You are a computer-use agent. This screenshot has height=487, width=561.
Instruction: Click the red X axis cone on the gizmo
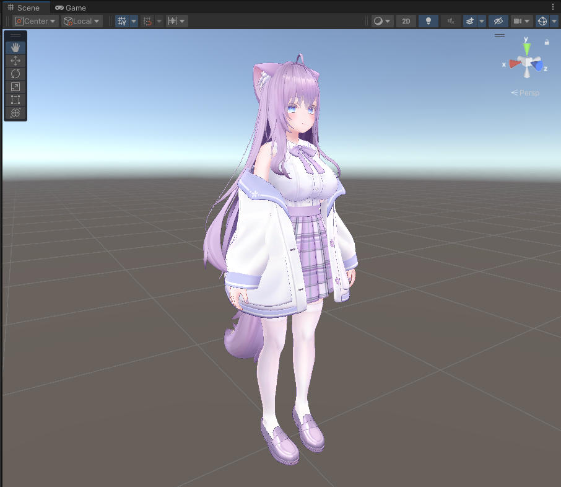point(515,64)
